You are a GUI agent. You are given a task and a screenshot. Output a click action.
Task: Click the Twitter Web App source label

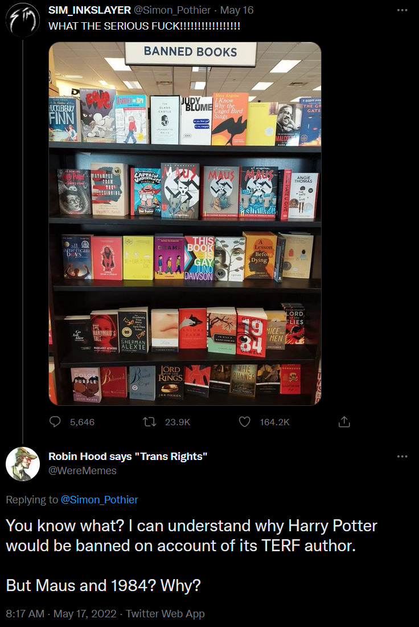165,614
